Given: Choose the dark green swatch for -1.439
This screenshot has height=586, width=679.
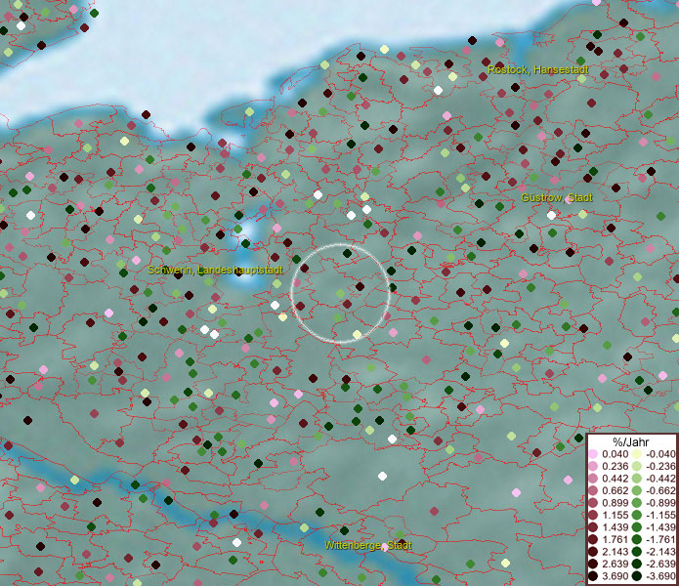Looking at the screenshot, I should click(637, 527).
